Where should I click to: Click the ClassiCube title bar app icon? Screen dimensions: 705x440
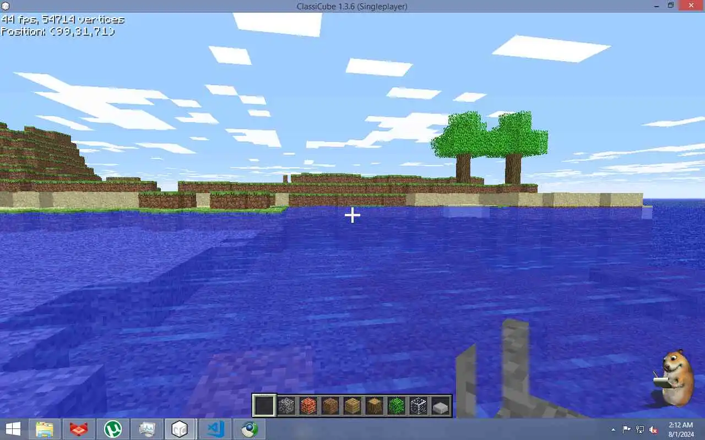click(6, 6)
